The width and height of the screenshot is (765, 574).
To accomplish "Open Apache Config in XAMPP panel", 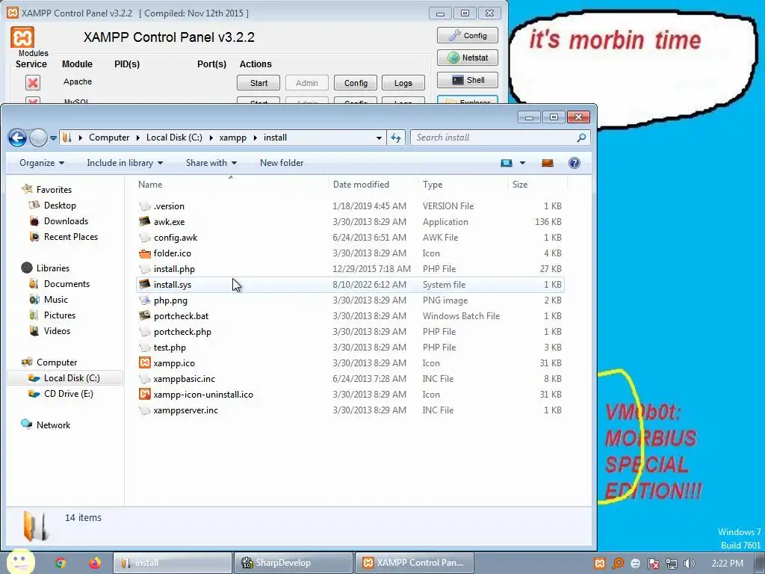I will [356, 83].
